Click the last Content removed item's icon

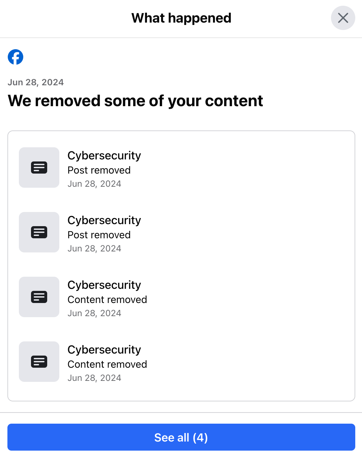tap(39, 362)
